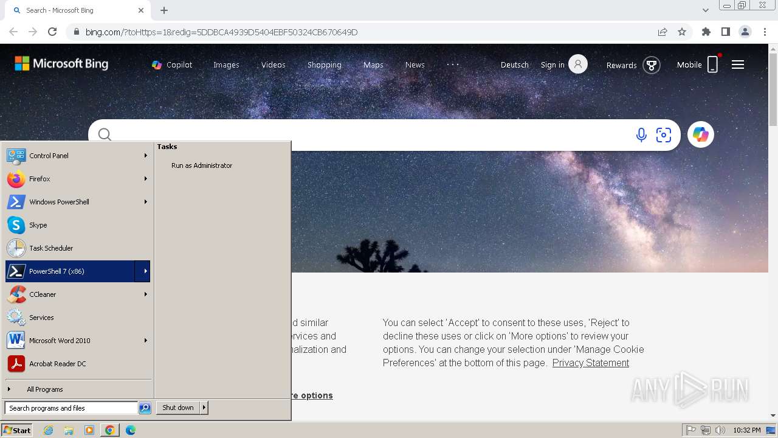Open the Bing hamburger menu

tap(738, 64)
